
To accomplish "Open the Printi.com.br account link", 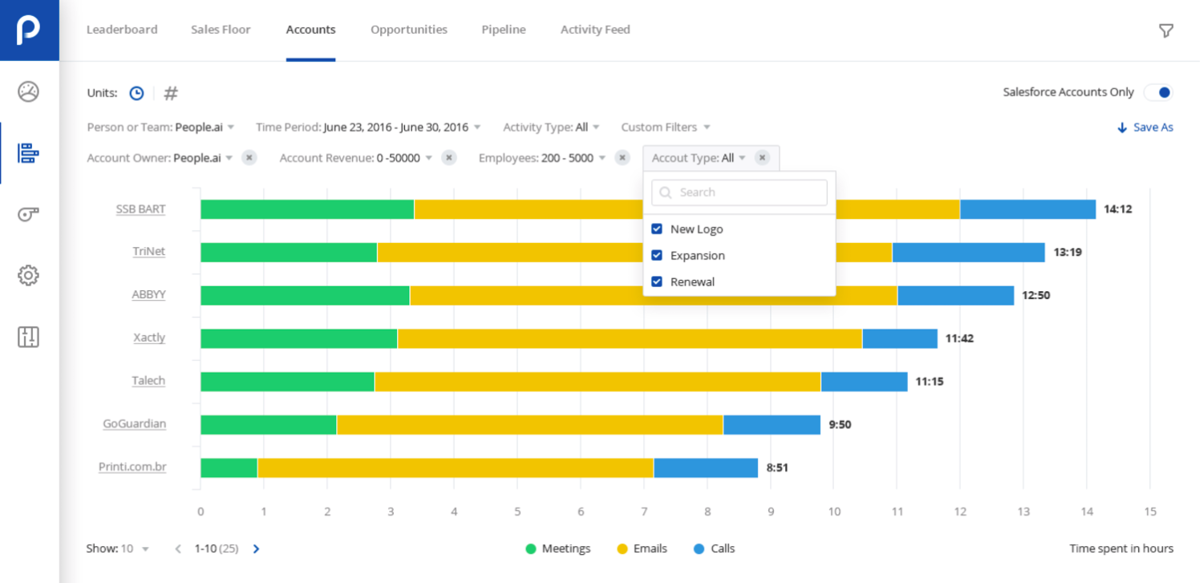I will (132, 468).
